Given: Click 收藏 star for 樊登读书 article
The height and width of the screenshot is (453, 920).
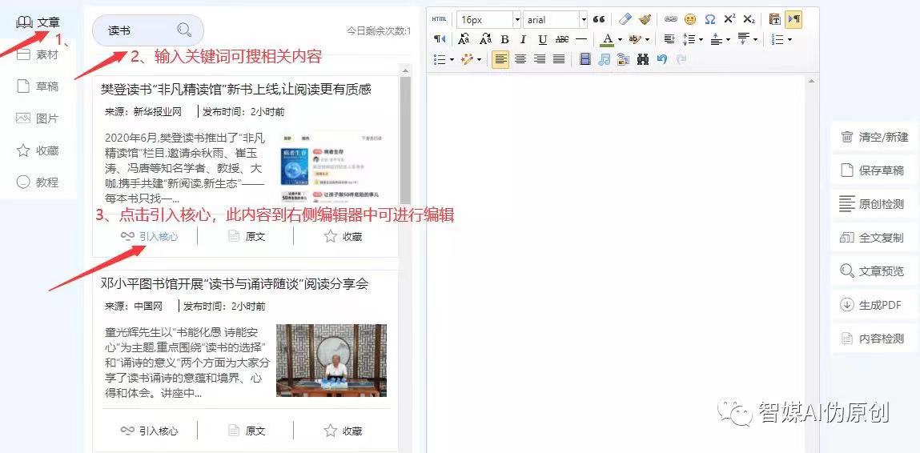Looking at the screenshot, I should tap(343, 236).
